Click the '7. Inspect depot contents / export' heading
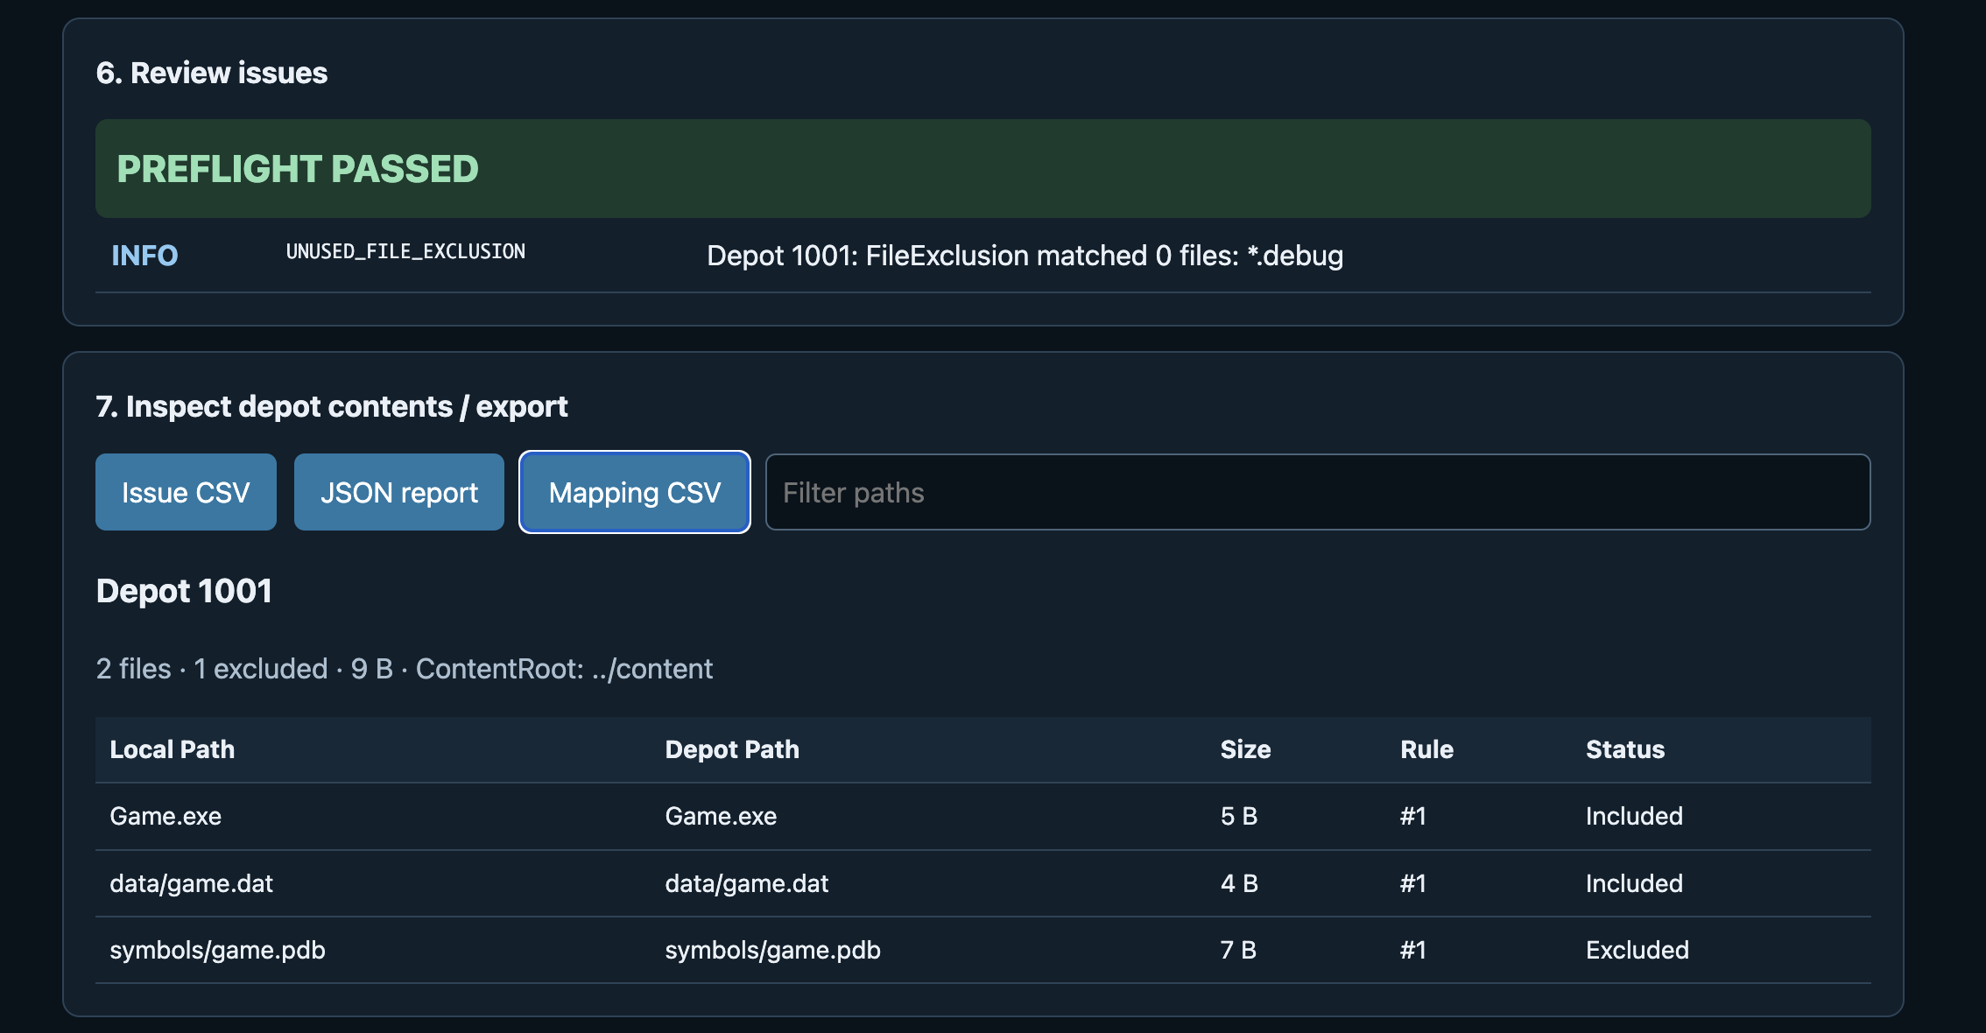 click(x=332, y=406)
